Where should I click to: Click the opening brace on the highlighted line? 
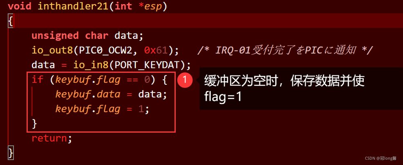coord(11,21)
